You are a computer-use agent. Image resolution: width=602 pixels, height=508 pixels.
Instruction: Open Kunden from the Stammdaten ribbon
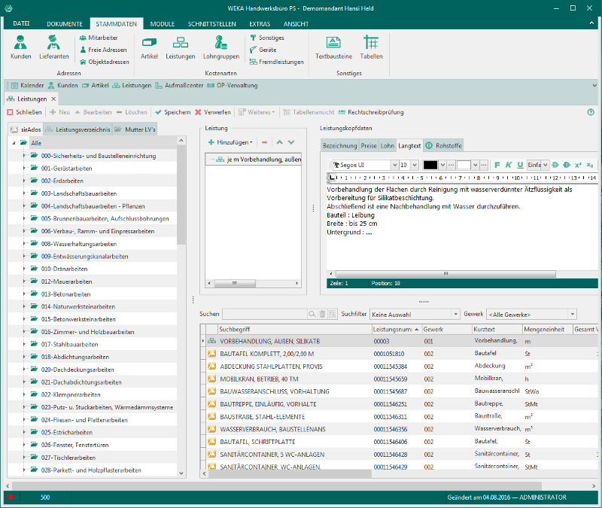click(20, 47)
